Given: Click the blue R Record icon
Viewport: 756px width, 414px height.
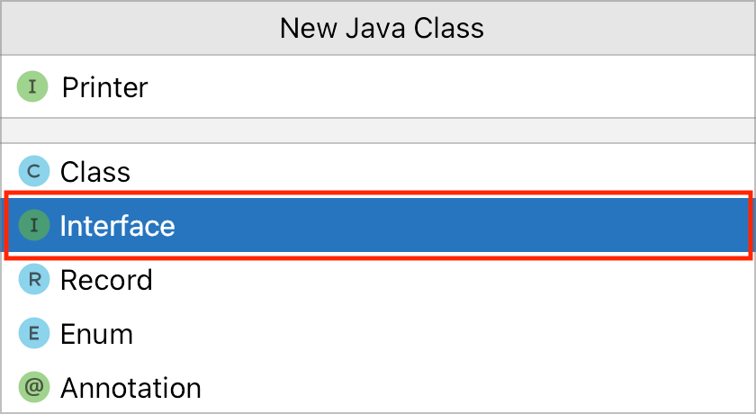Looking at the screenshot, I should [33, 280].
